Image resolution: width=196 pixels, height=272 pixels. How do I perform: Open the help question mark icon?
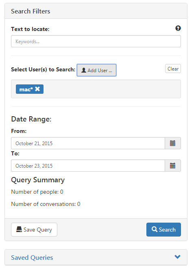178,28
